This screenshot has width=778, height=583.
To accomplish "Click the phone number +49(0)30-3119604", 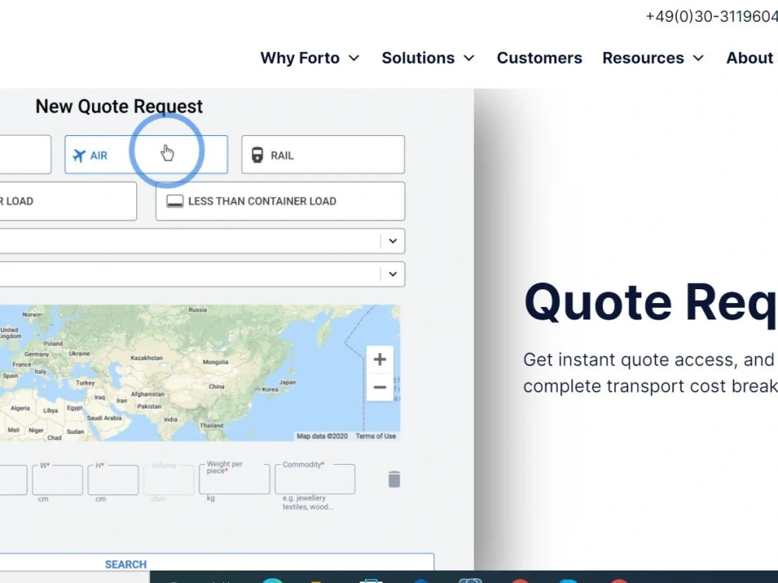I will [x=712, y=16].
